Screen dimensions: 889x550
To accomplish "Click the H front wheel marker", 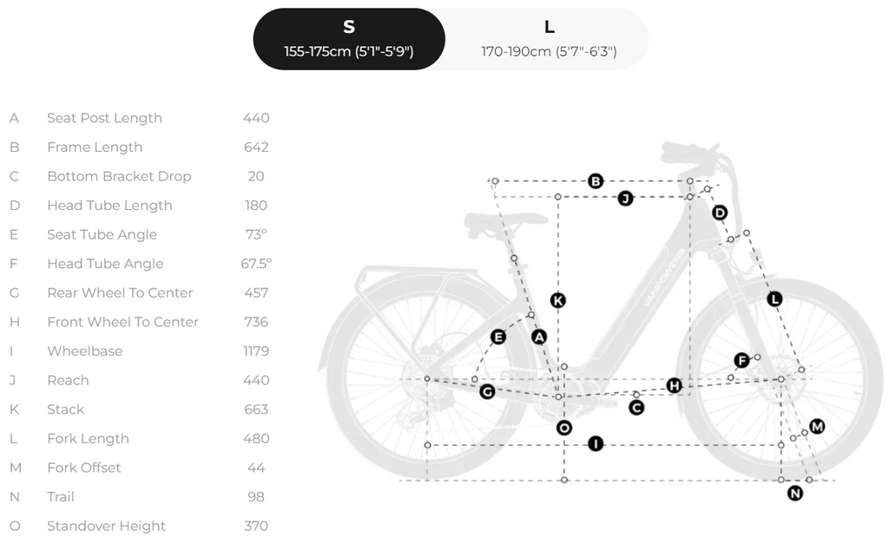I will pyautogui.click(x=674, y=386).
